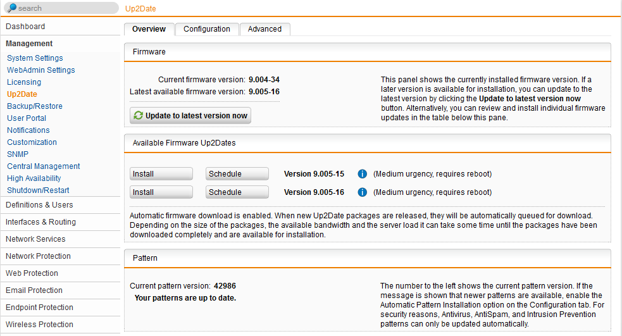Open Web Protection menu section
Image resolution: width=622 pixels, height=336 pixels.
[32, 273]
